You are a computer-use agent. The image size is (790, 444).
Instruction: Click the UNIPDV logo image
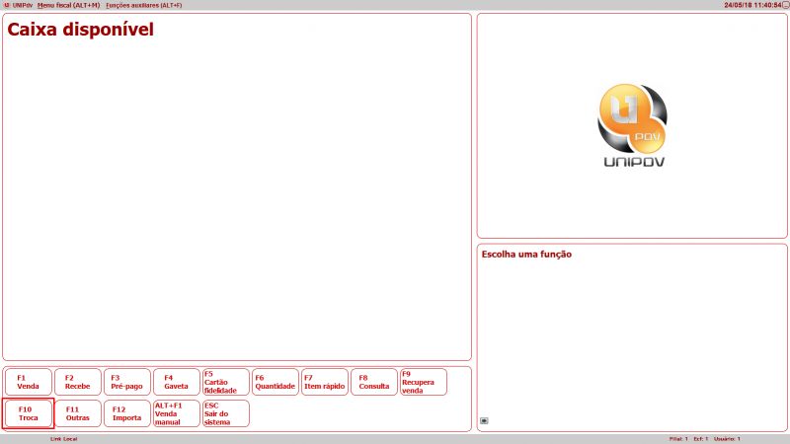633,125
